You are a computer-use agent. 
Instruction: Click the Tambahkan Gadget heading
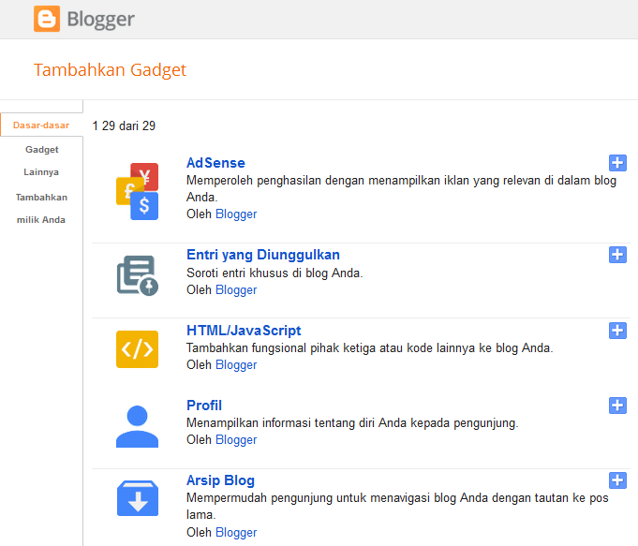point(110,70)
